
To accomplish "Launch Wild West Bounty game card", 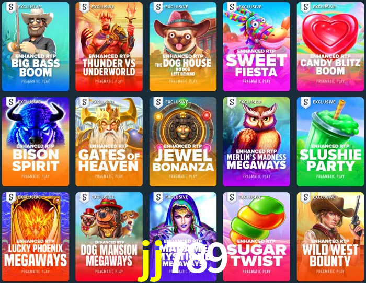I will point(330,237).
